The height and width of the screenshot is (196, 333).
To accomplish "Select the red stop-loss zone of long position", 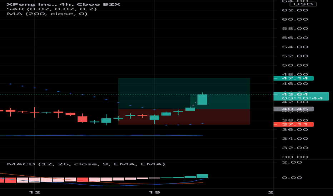I will tap(184, 117).
